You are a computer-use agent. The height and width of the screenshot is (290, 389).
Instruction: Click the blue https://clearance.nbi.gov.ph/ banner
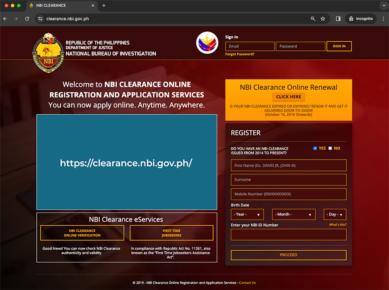click(127, 162)
